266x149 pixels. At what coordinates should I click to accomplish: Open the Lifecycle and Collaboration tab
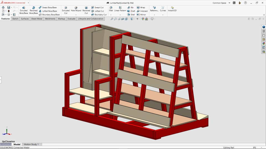(x=91, y=19)
